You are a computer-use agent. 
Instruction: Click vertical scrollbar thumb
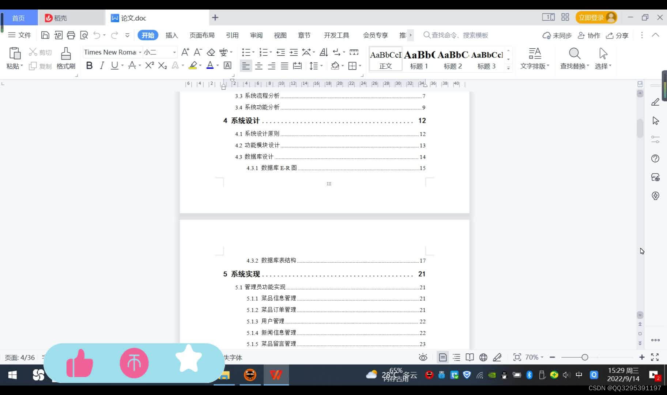640,128
